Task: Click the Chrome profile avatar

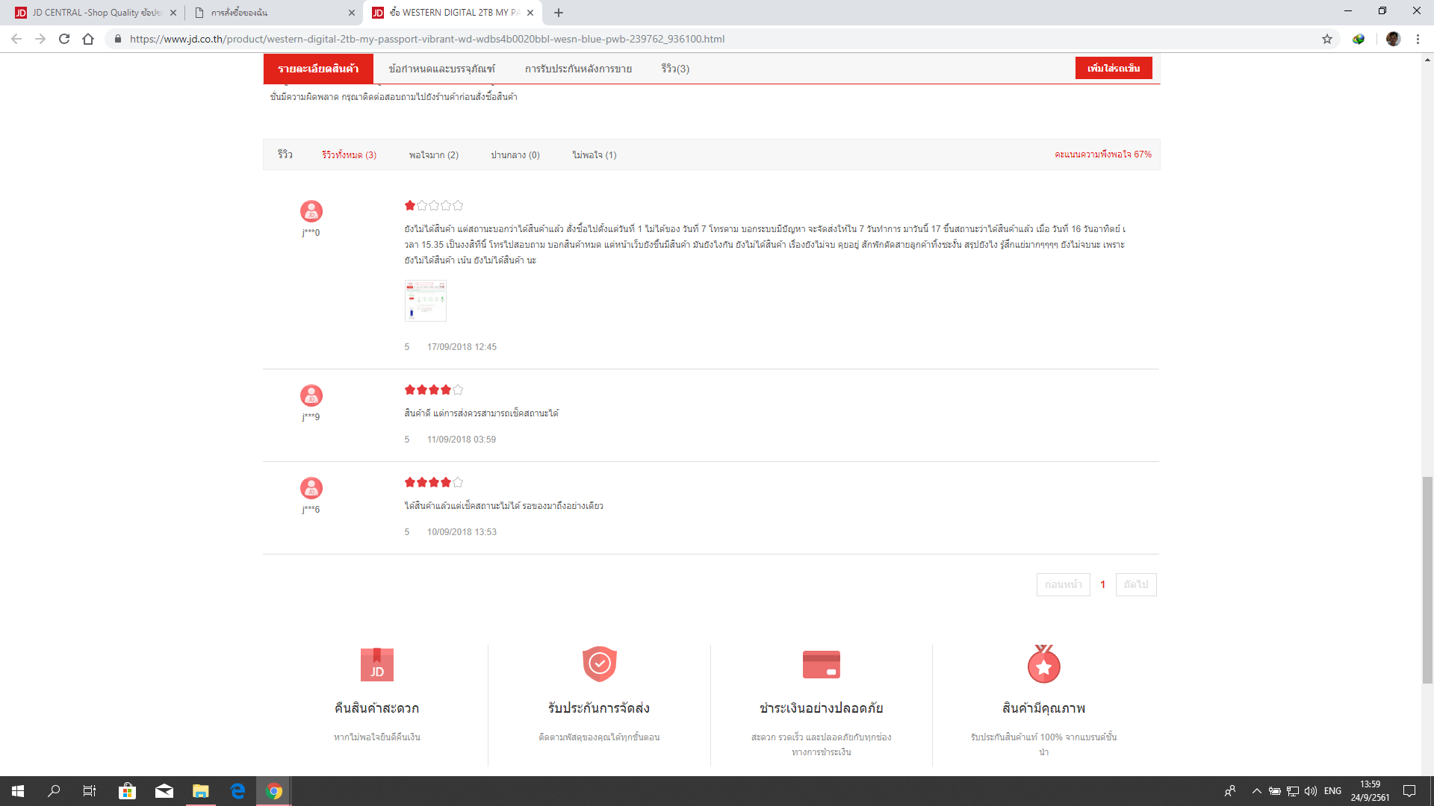Action: (x=1393, y=39)
